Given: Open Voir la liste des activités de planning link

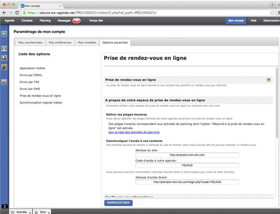Looking at the screenshot, I should [134, 132].
